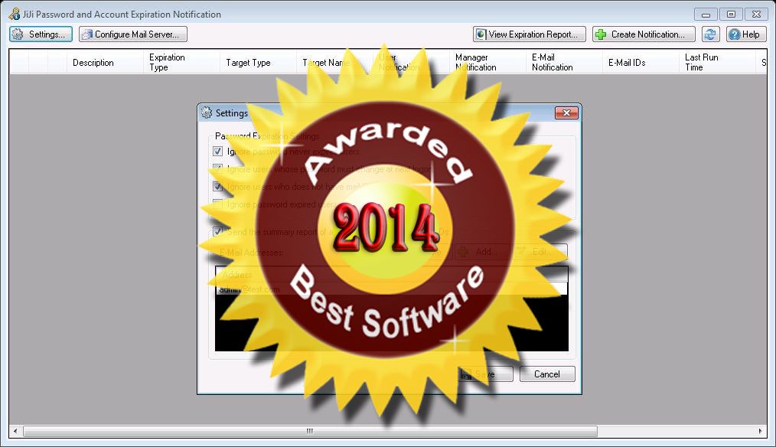Click the Manager Notification column header
776x447 pixels.
pos(488,62)
